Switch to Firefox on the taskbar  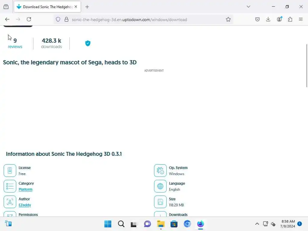click(x=201, y=224)
